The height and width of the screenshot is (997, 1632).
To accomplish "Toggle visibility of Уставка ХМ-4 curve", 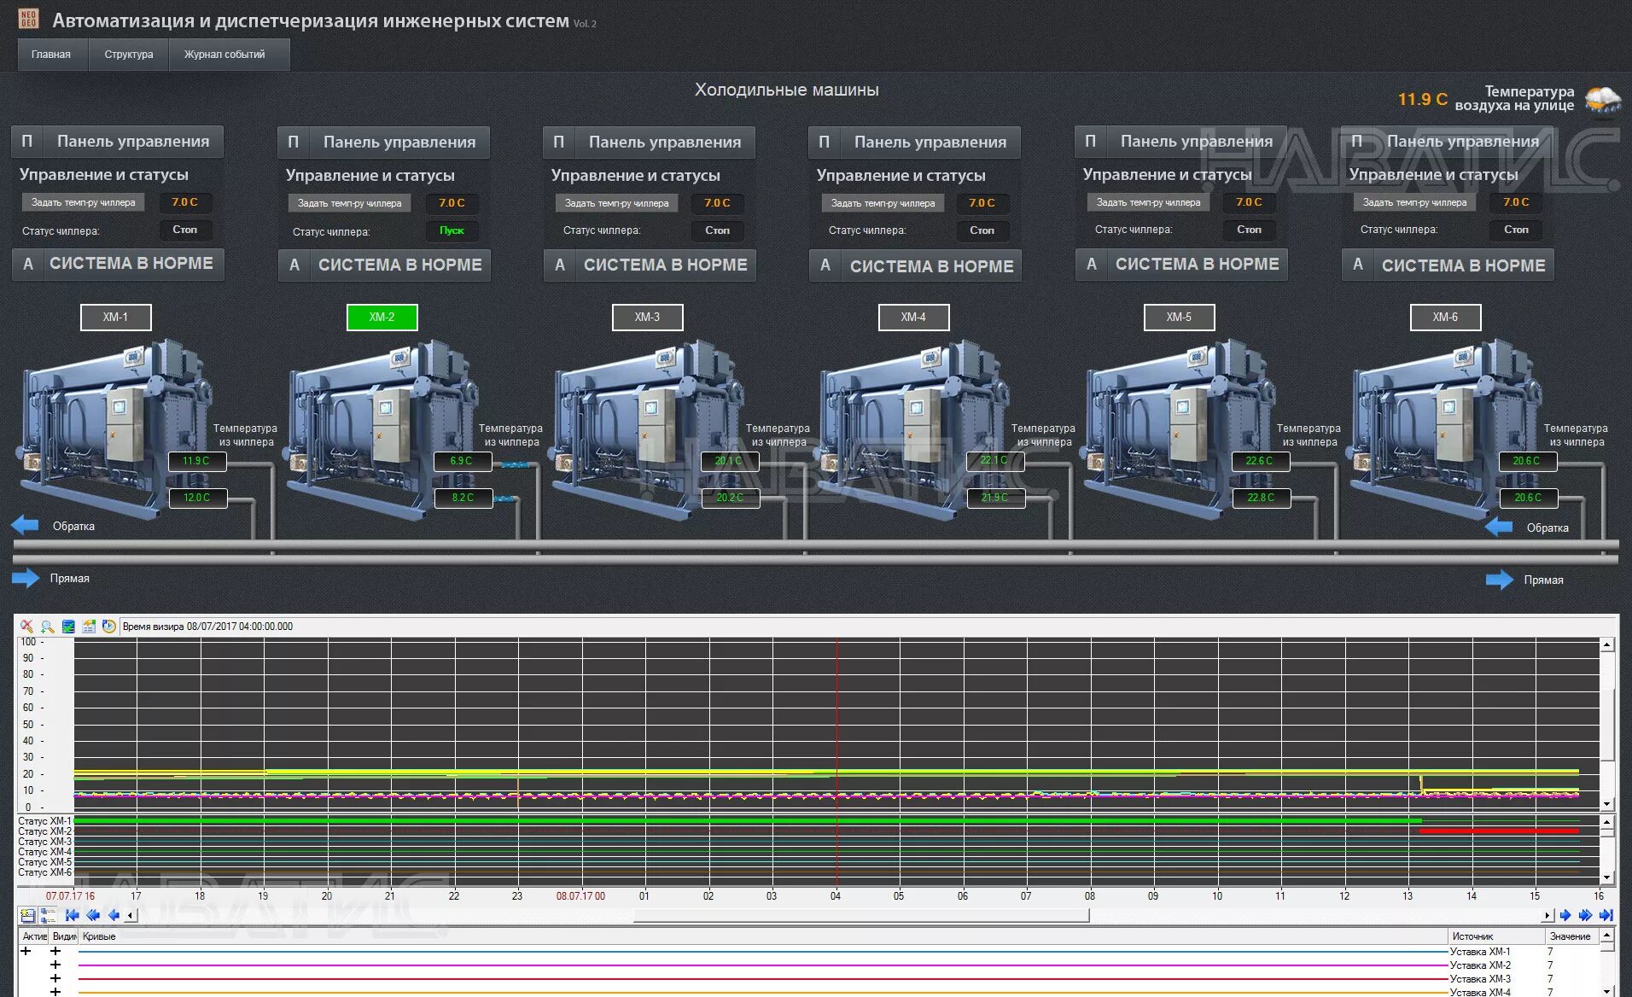I will click(55, 991).
